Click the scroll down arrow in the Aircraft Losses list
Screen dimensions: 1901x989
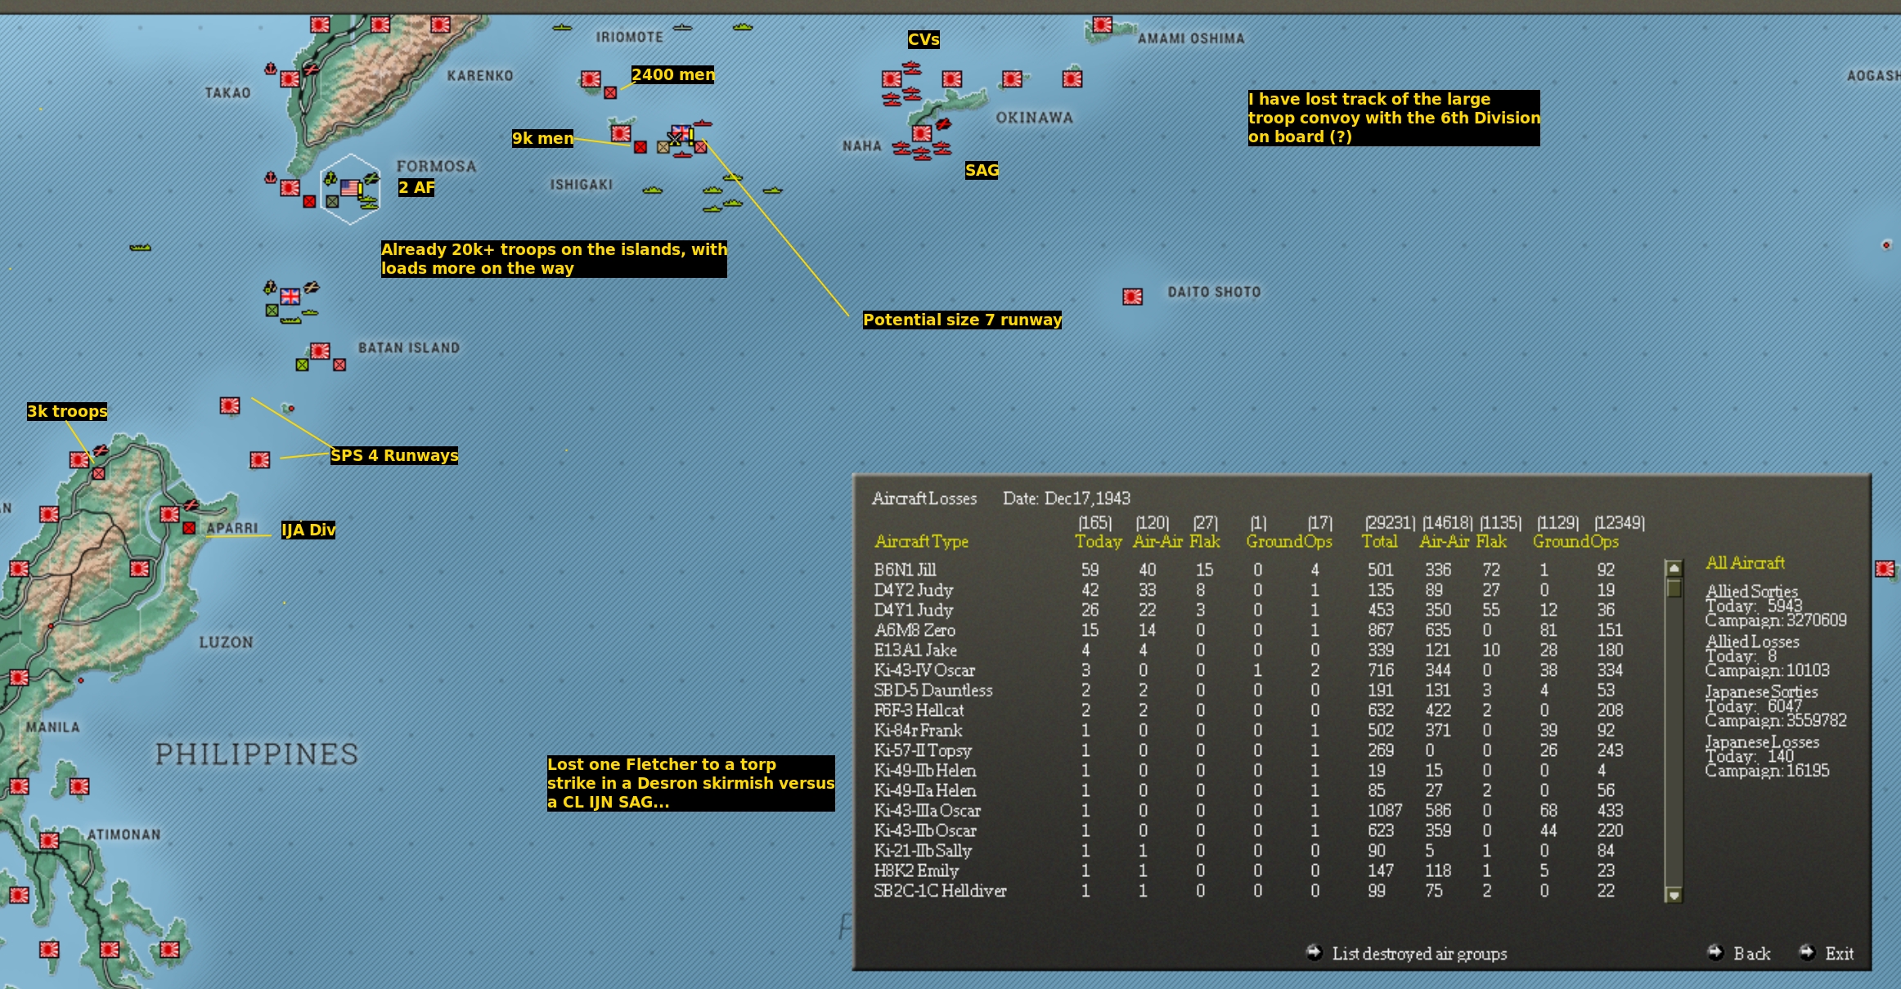click(1674, 895)
